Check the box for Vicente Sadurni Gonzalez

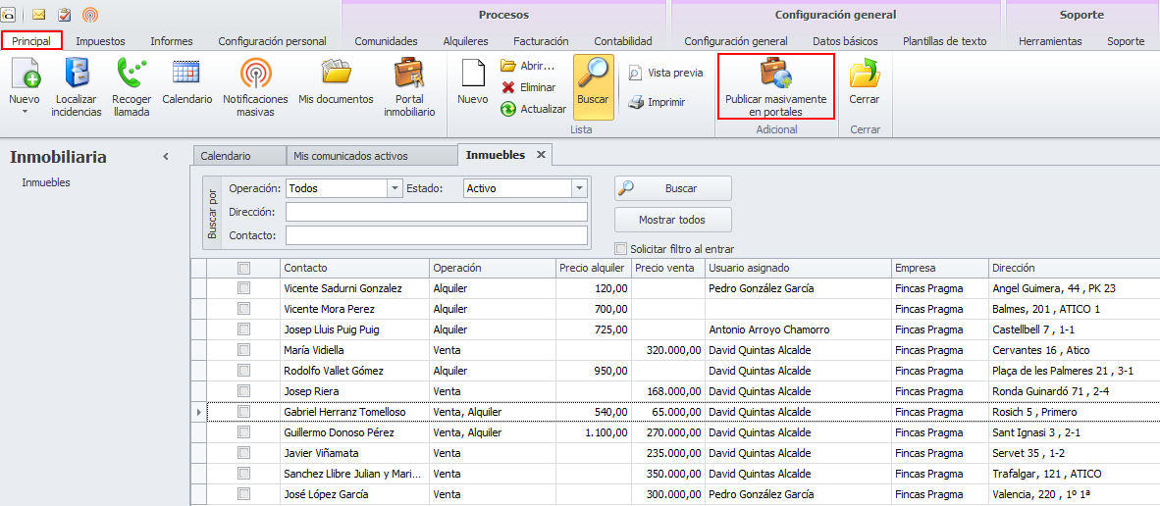point(243,288)
